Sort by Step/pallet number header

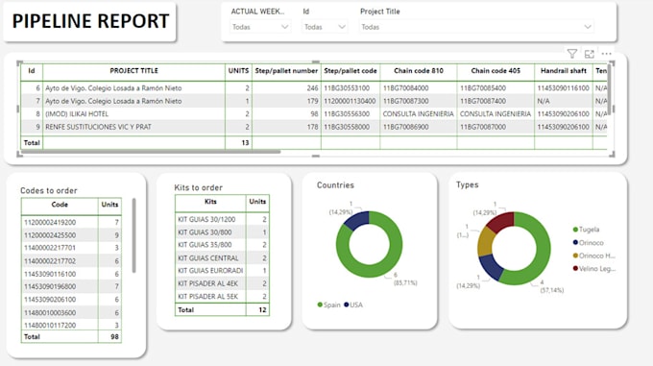coord(286,71)
